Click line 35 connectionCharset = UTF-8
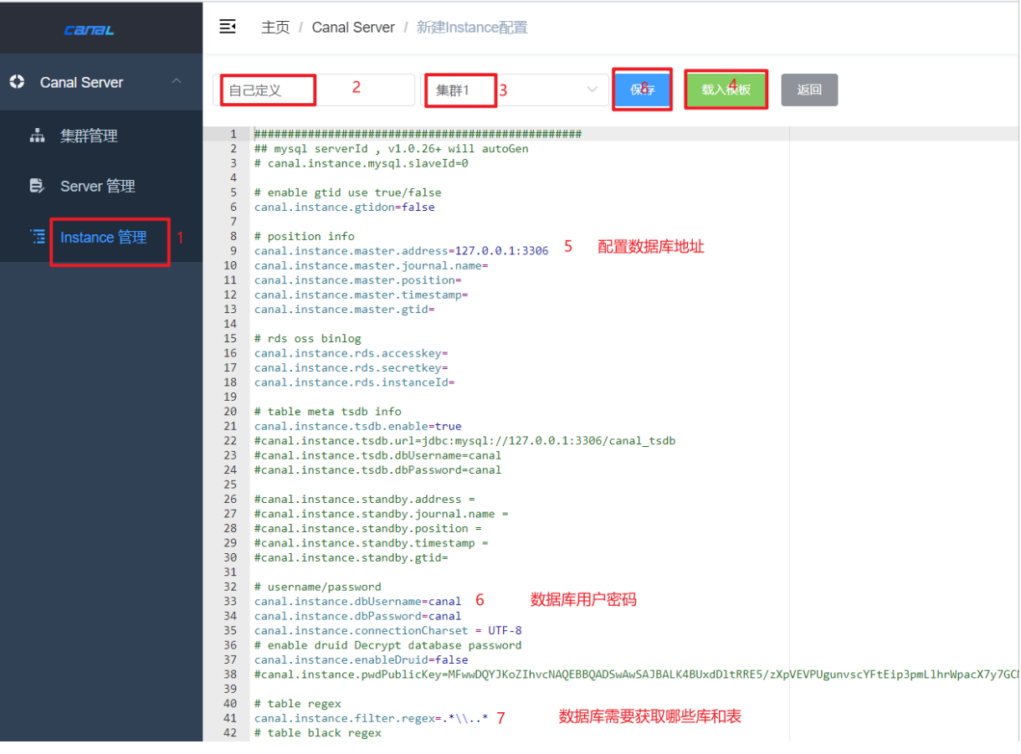This screenshot has width=1021, height=754. pyautogui.click(x=388, y=631)
